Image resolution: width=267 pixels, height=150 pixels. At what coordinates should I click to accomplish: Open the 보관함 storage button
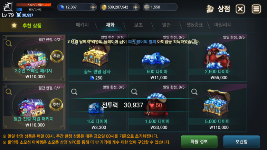pyautogui.click(x=242, y=141)
